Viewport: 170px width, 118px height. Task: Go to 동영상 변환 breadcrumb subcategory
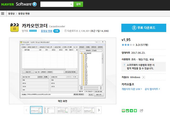click(24, 13)
